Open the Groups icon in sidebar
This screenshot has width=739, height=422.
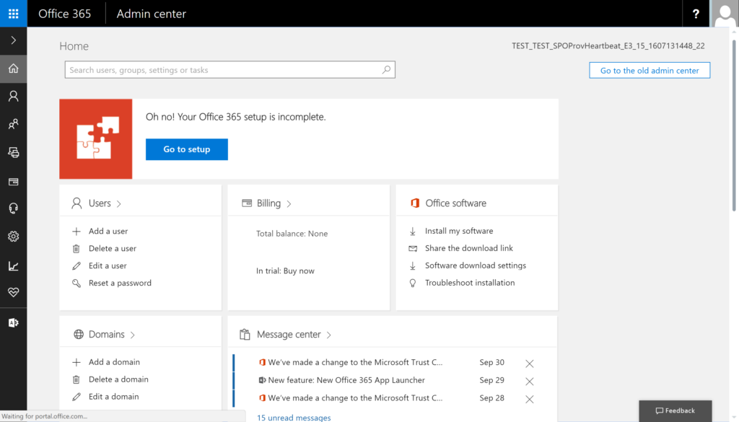pyautogui.click(x=13, y=124)
